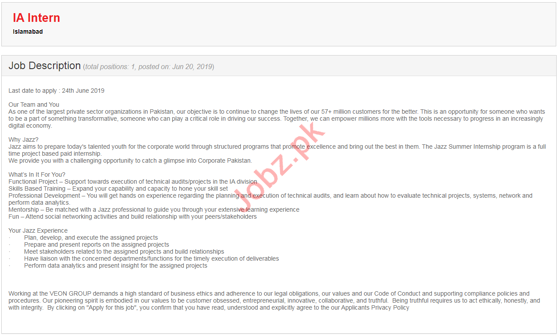Viewport: 558px width, 335px height.
Task: Click the Your Jazz Experience heading
Action: point(38,230)
